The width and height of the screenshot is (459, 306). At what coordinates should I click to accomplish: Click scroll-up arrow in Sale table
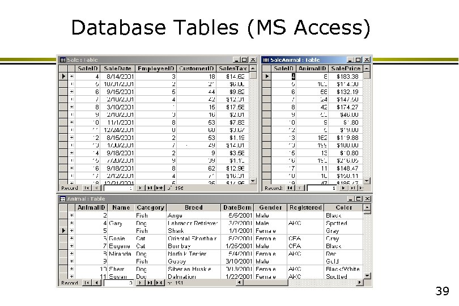pos(253,68)
